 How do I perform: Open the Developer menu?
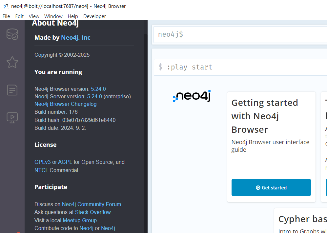click(x=94, y=16)
